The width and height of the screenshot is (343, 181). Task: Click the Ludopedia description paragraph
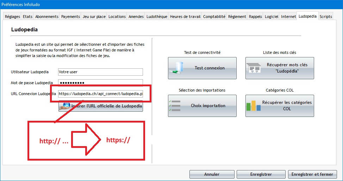(x=80, y=50)
